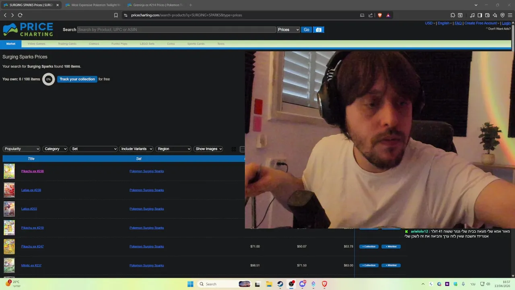Sort by Title column header
Viewport: 515px width, 290px height.
31,159
